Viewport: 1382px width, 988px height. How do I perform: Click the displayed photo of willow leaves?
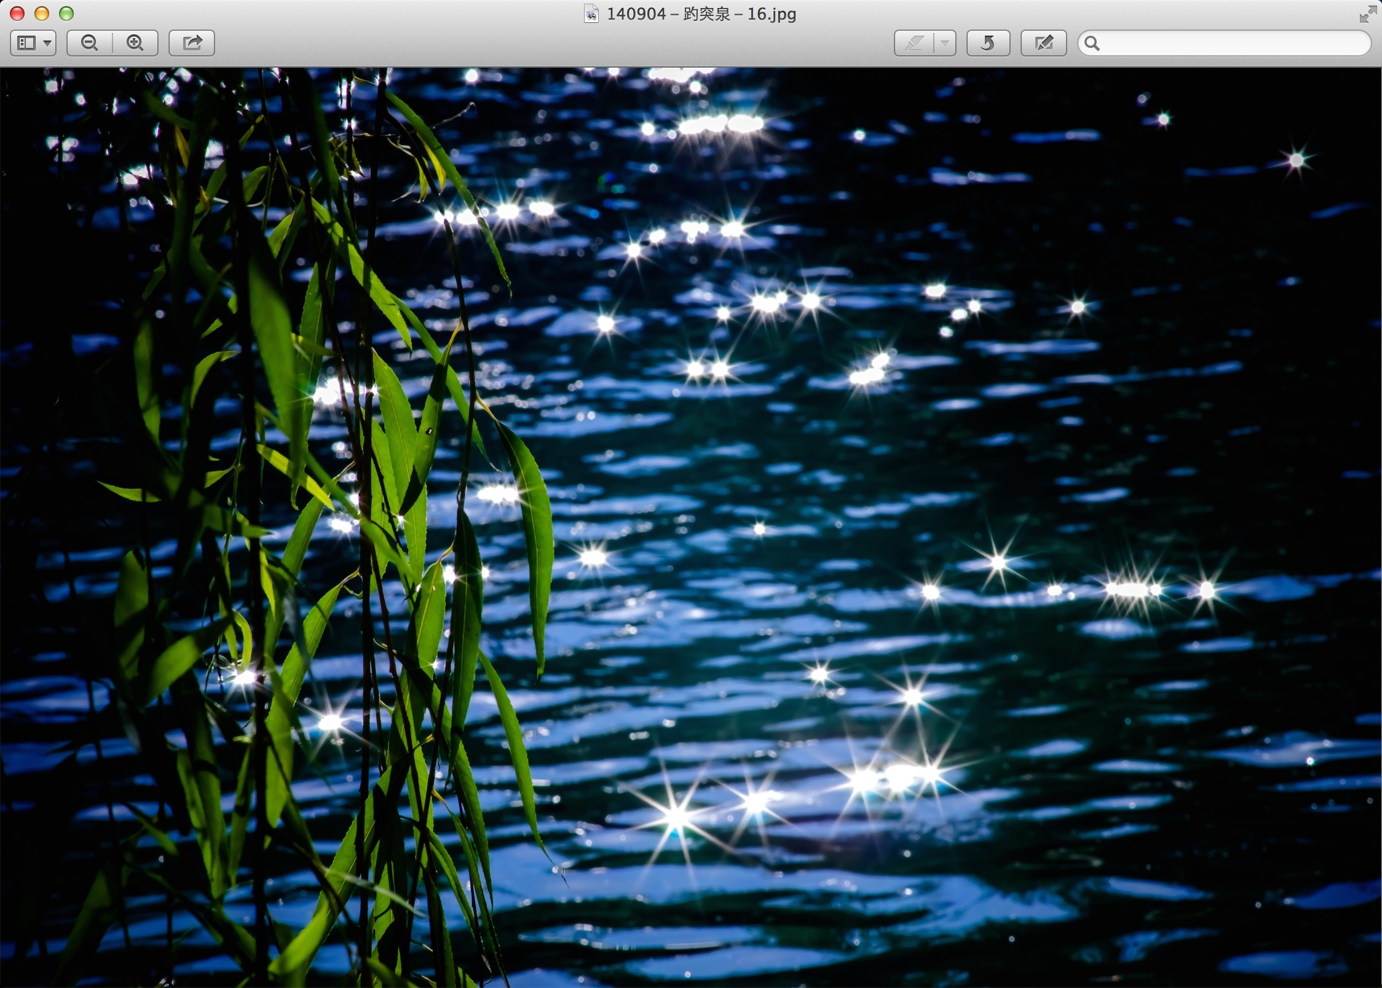coord(691,527)
